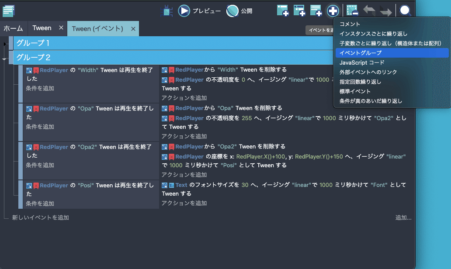This screenshot has width=451, height=269.
Task: Click the add new event toolbar icon
Action: click(x=282, y=11)
